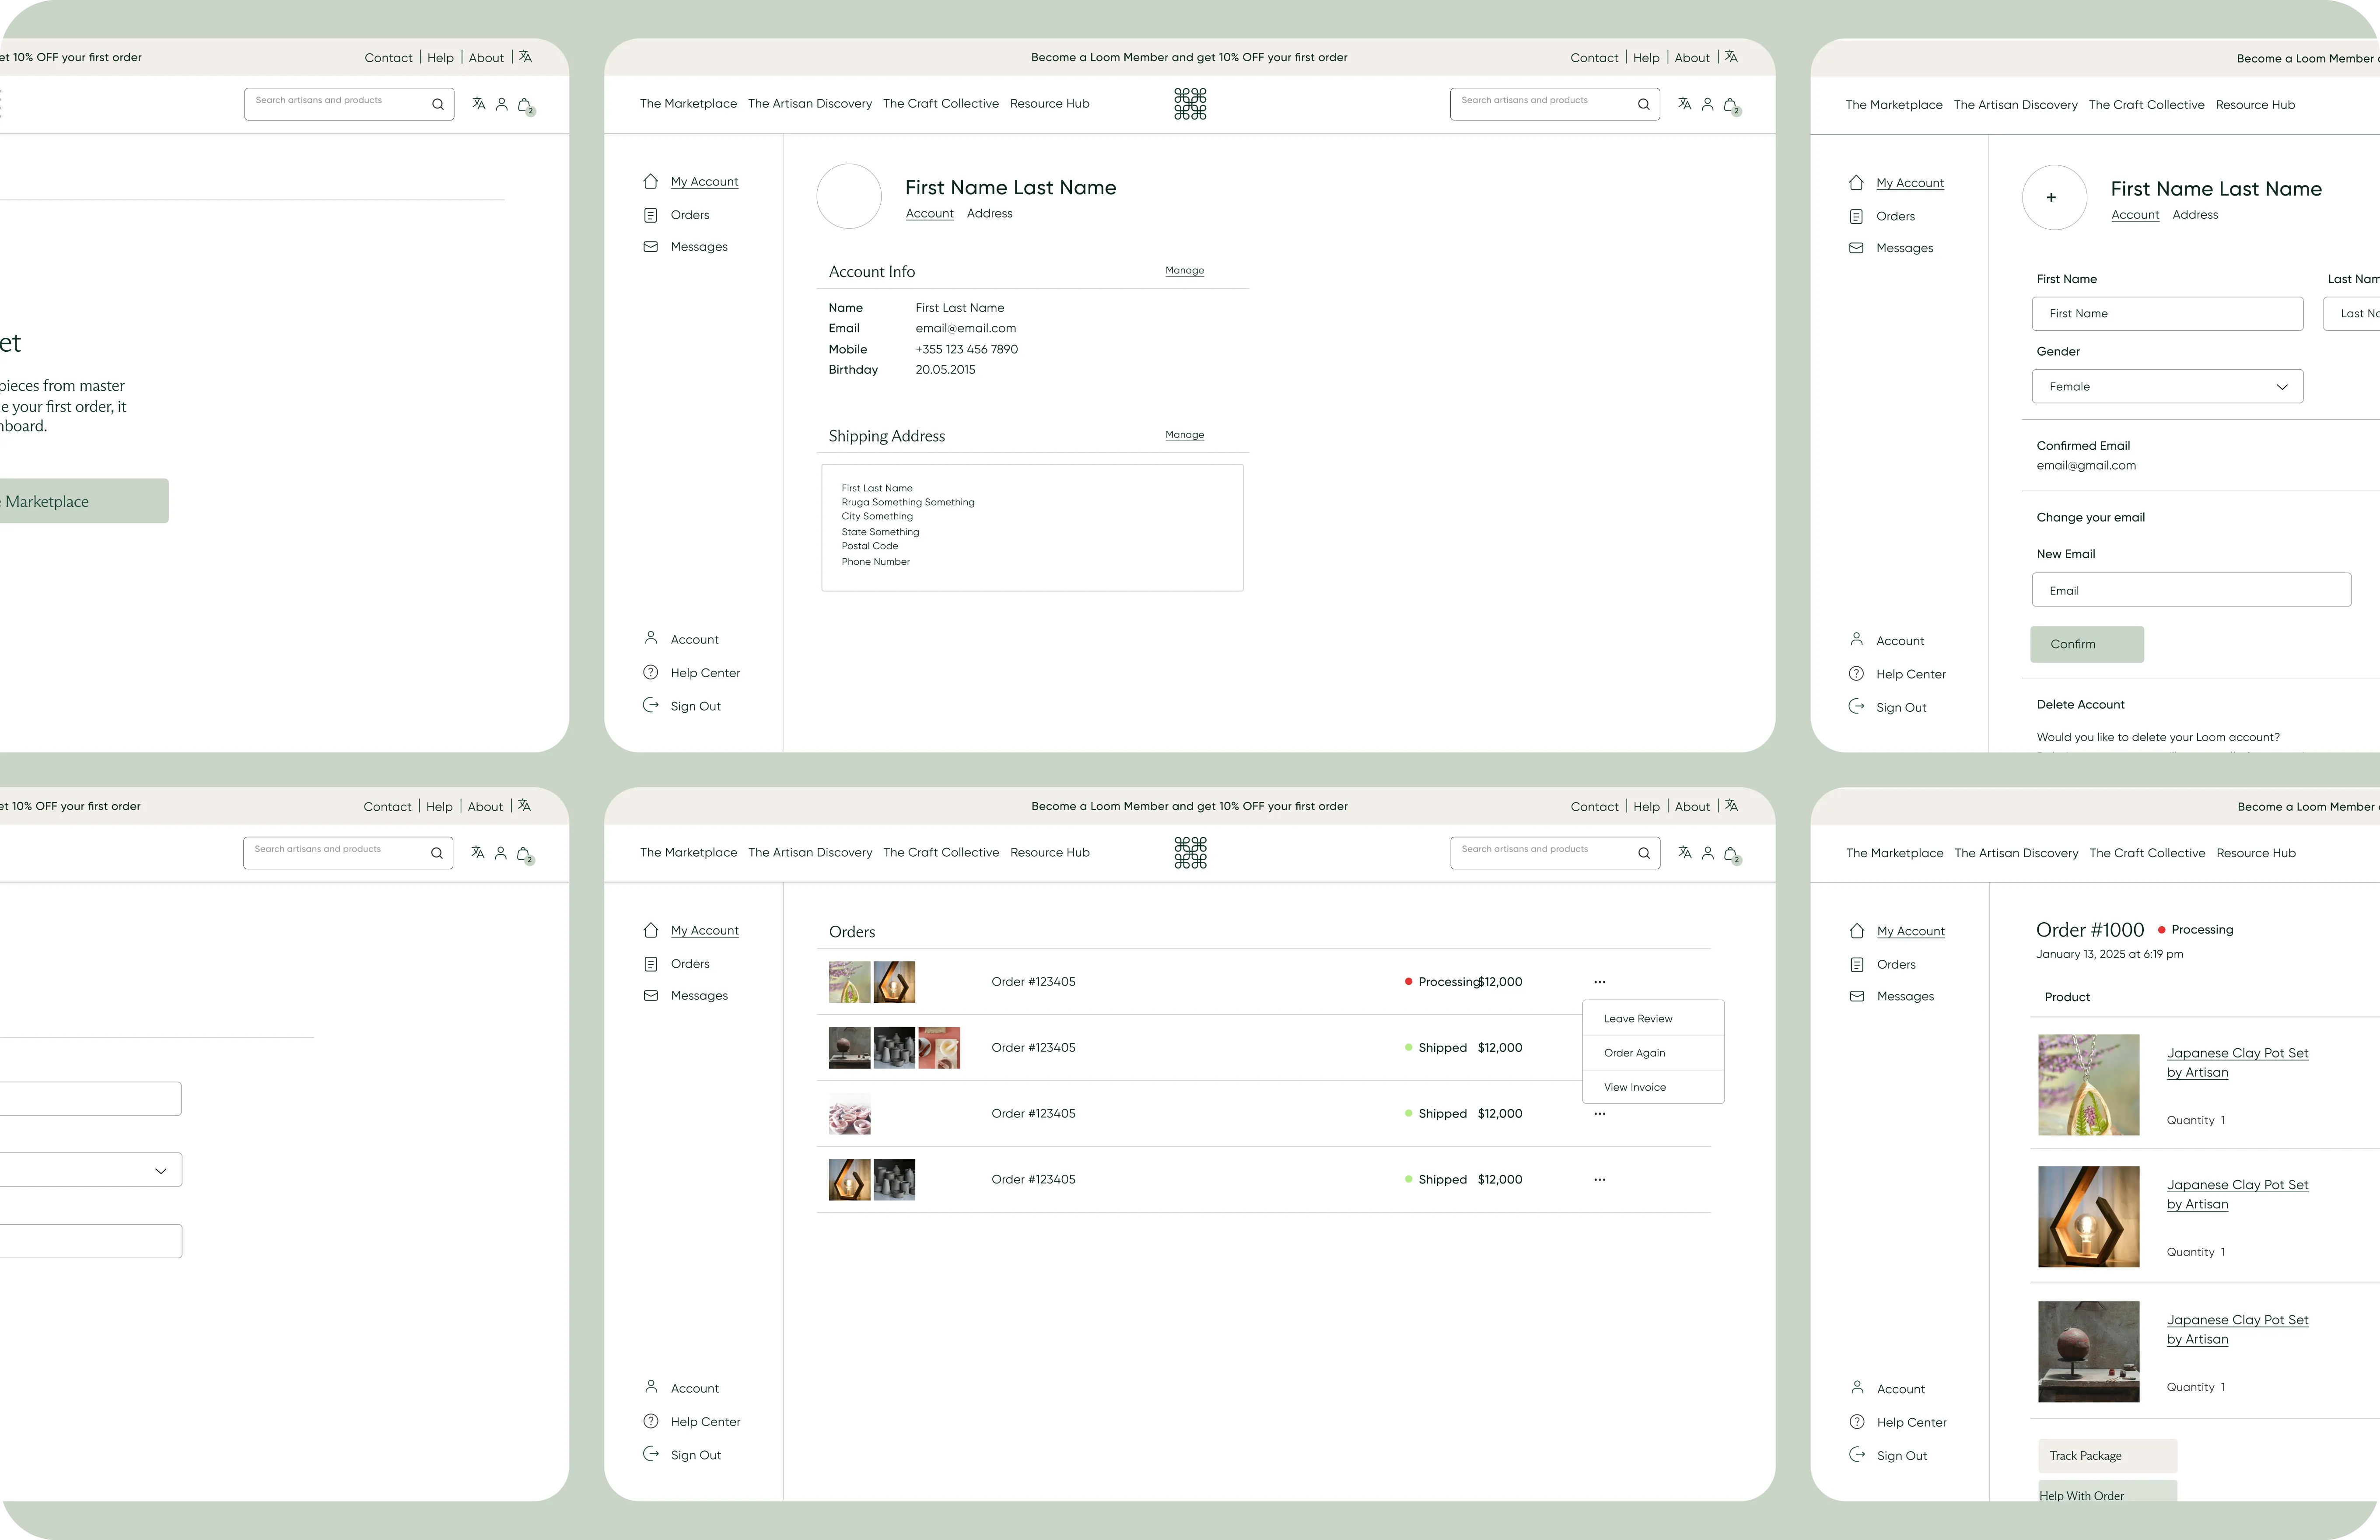
Task: Click the Sign Out arrow icon on the Account Info screen
Action: pyautogui.click(x=651, y=705)
